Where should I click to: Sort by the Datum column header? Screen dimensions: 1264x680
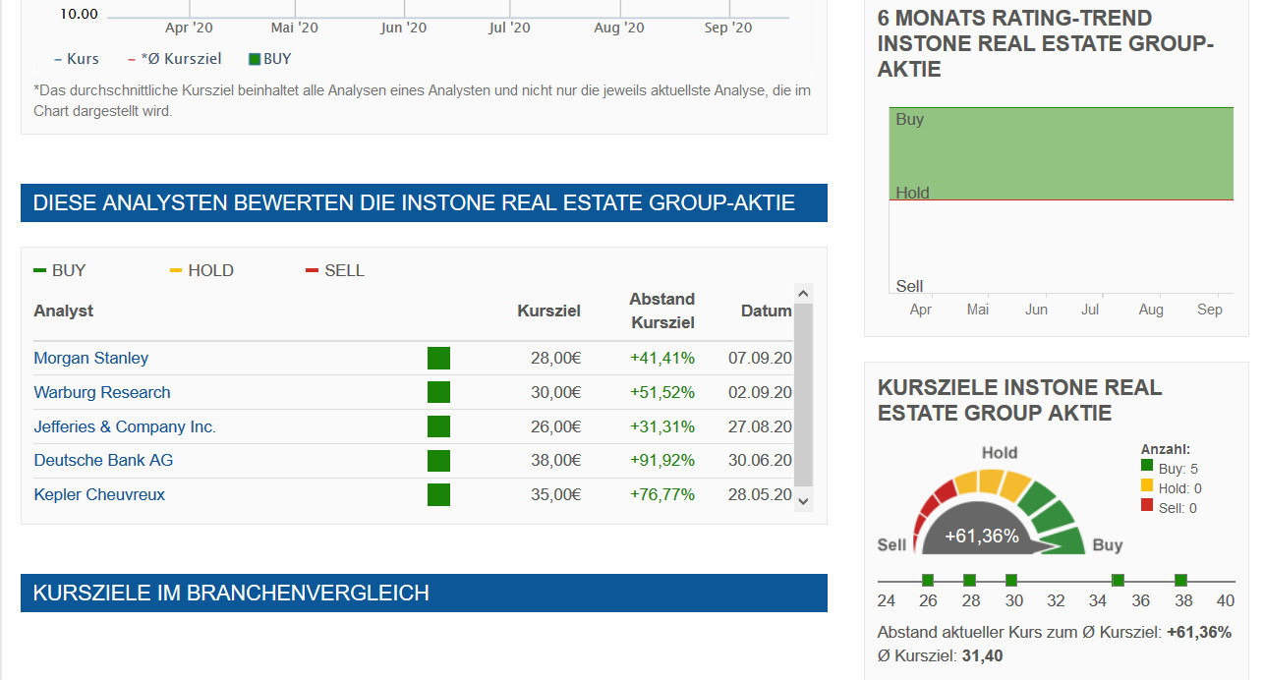tap(766, 311)
